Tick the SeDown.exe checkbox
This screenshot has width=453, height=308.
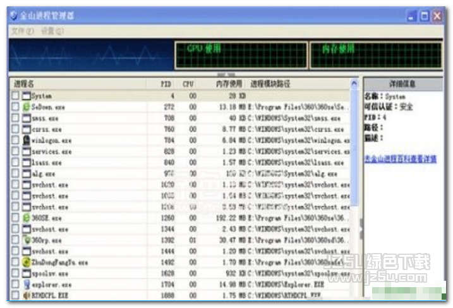(15, 106)
